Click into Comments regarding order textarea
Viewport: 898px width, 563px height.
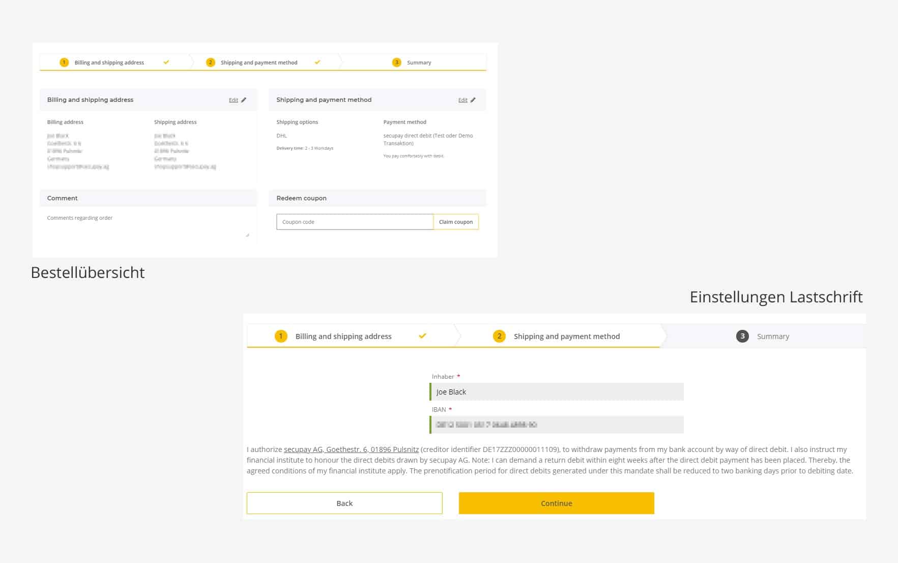[x=148, y=225]
